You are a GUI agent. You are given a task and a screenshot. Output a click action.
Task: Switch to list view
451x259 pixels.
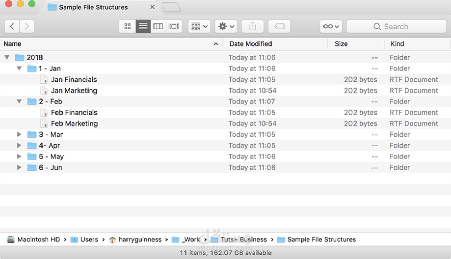point(143,27)
